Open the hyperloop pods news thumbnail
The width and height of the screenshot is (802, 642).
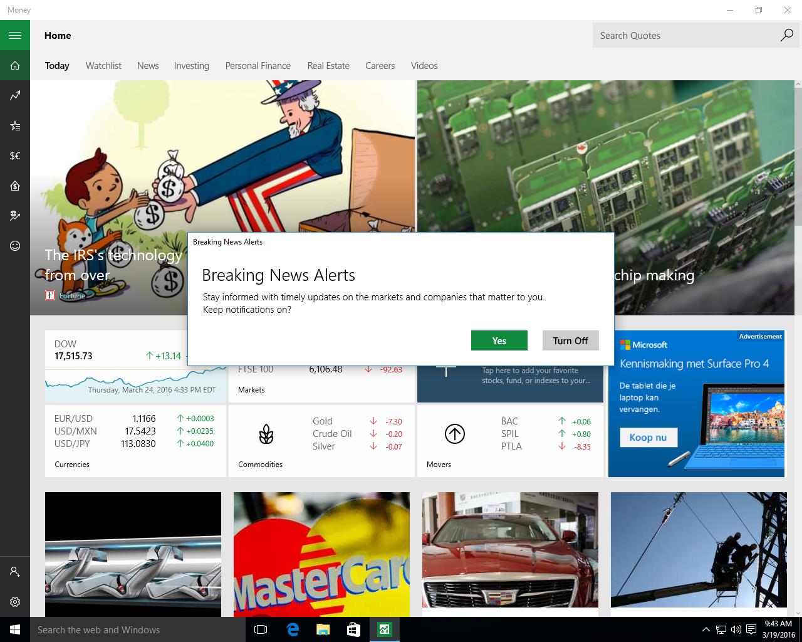[x=133, y=554]
